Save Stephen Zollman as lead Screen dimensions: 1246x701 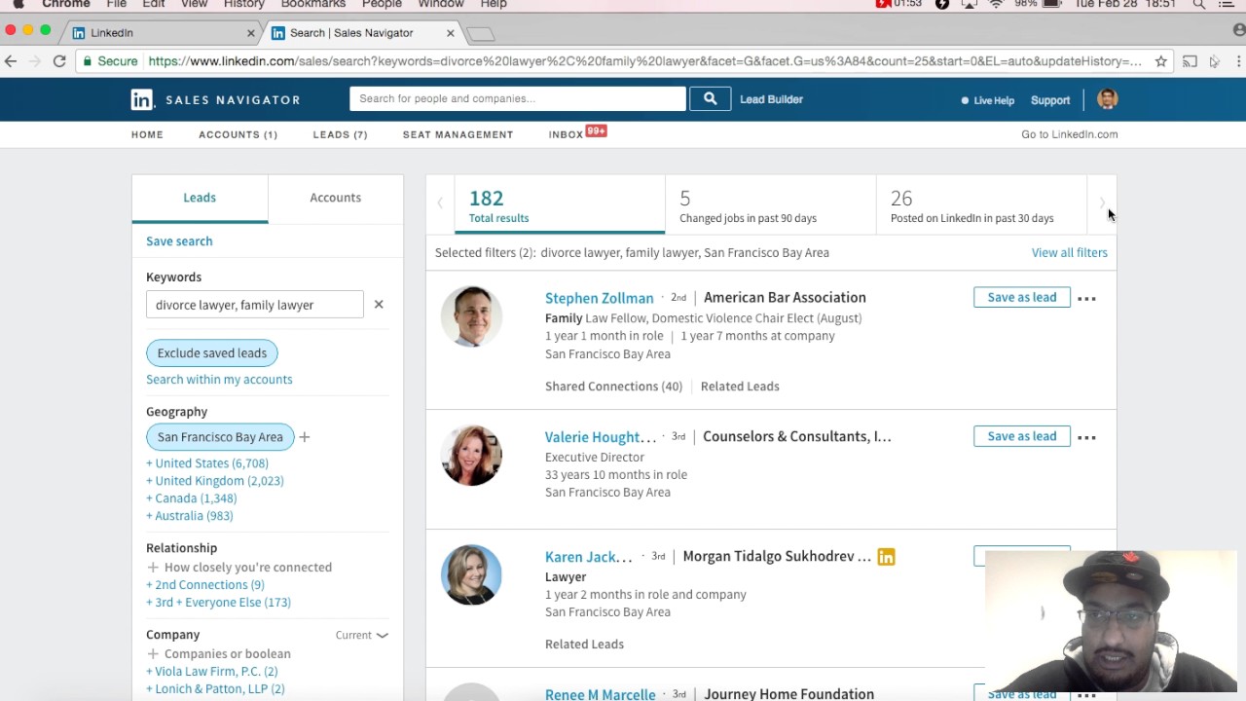click(x=1022, y=298)
